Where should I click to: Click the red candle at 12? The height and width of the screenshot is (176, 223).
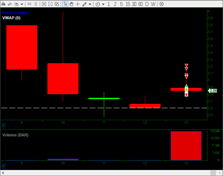[x=145, y=106]
